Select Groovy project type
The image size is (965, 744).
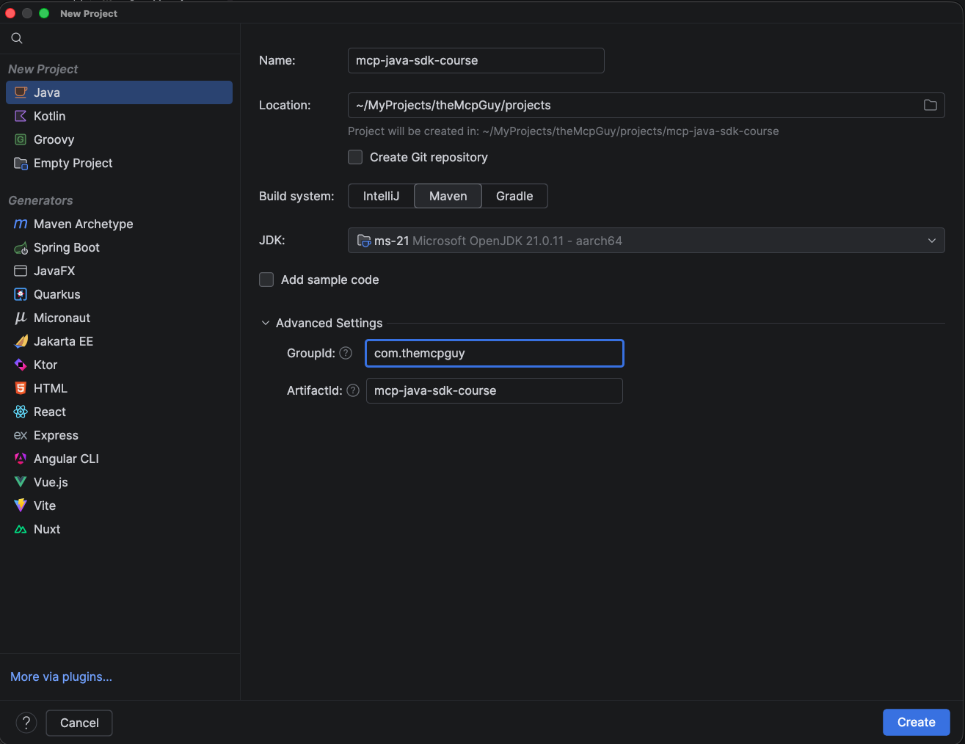(x=119, y=139)
